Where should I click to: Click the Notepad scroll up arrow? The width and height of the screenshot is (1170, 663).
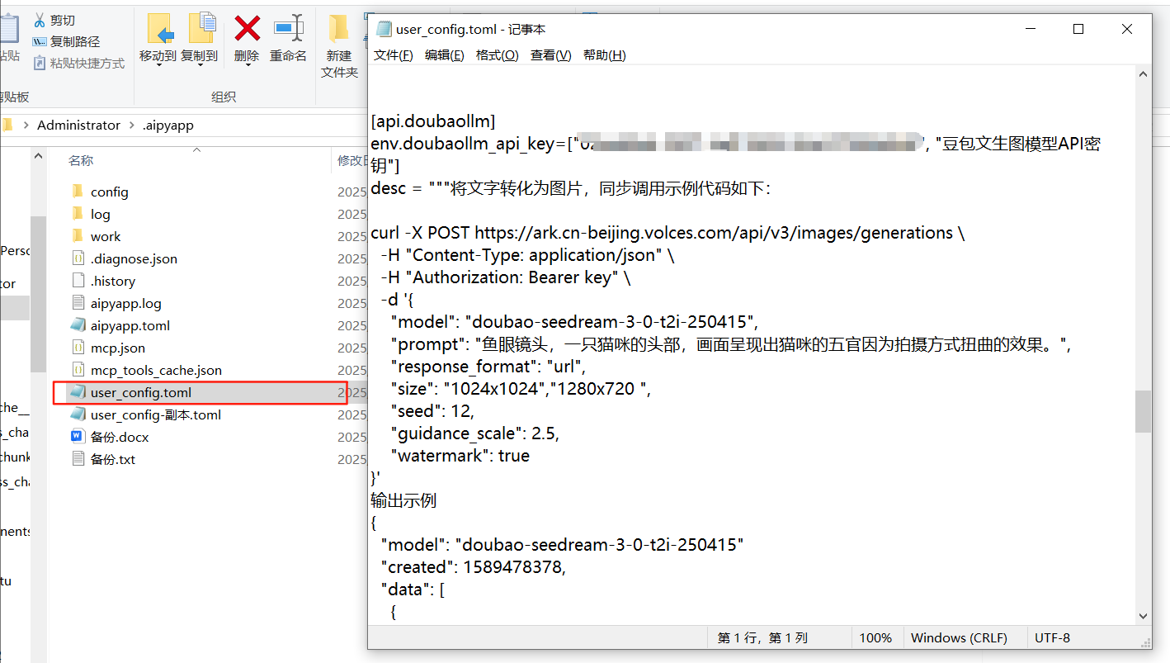(1143, 74)
